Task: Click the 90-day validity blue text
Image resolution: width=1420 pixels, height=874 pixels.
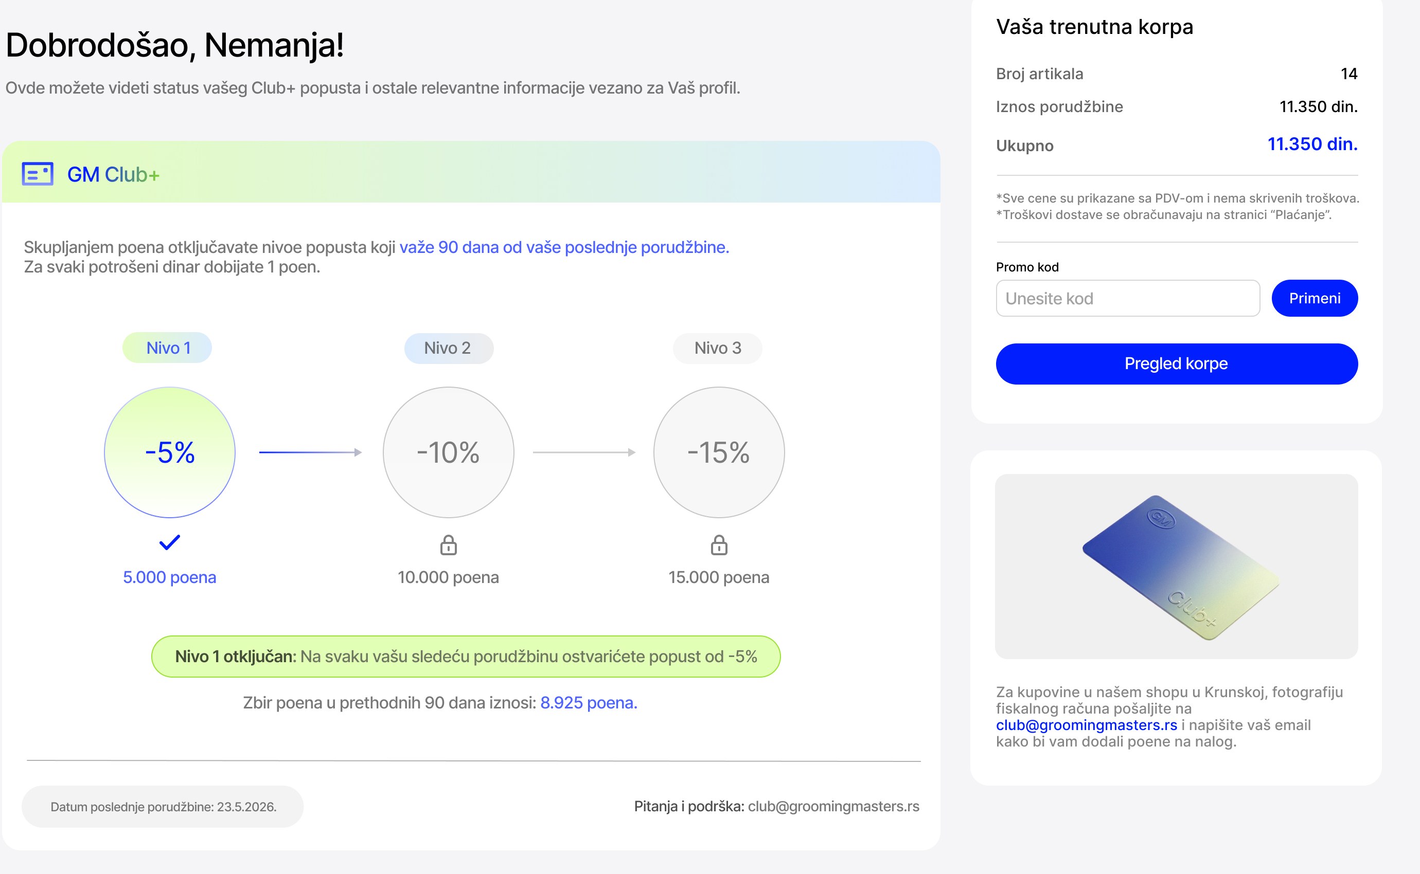Action: (564, 247)
